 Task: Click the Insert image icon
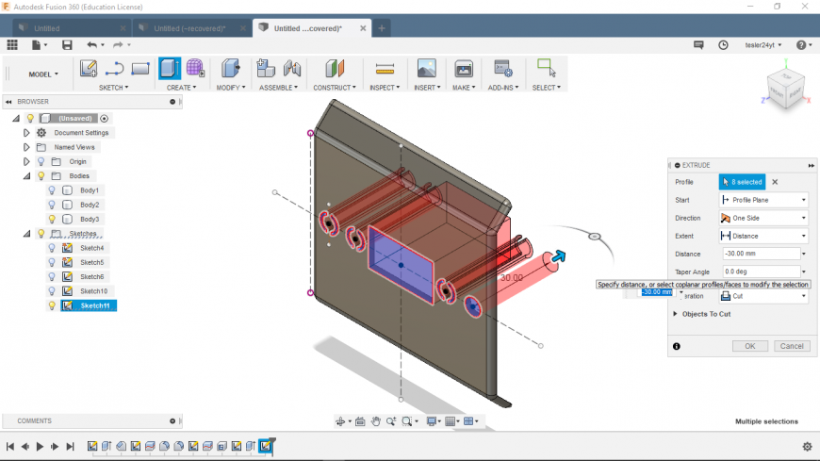coord(426,69)
